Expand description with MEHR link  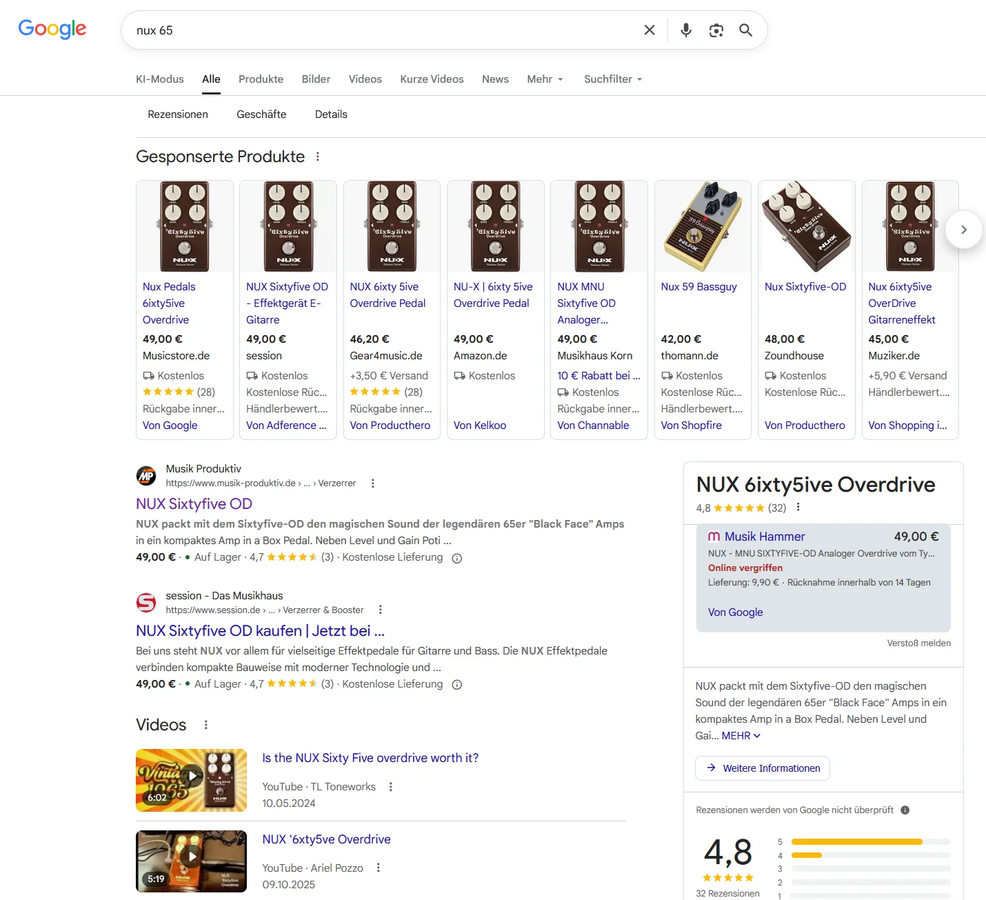coord(741,736)
